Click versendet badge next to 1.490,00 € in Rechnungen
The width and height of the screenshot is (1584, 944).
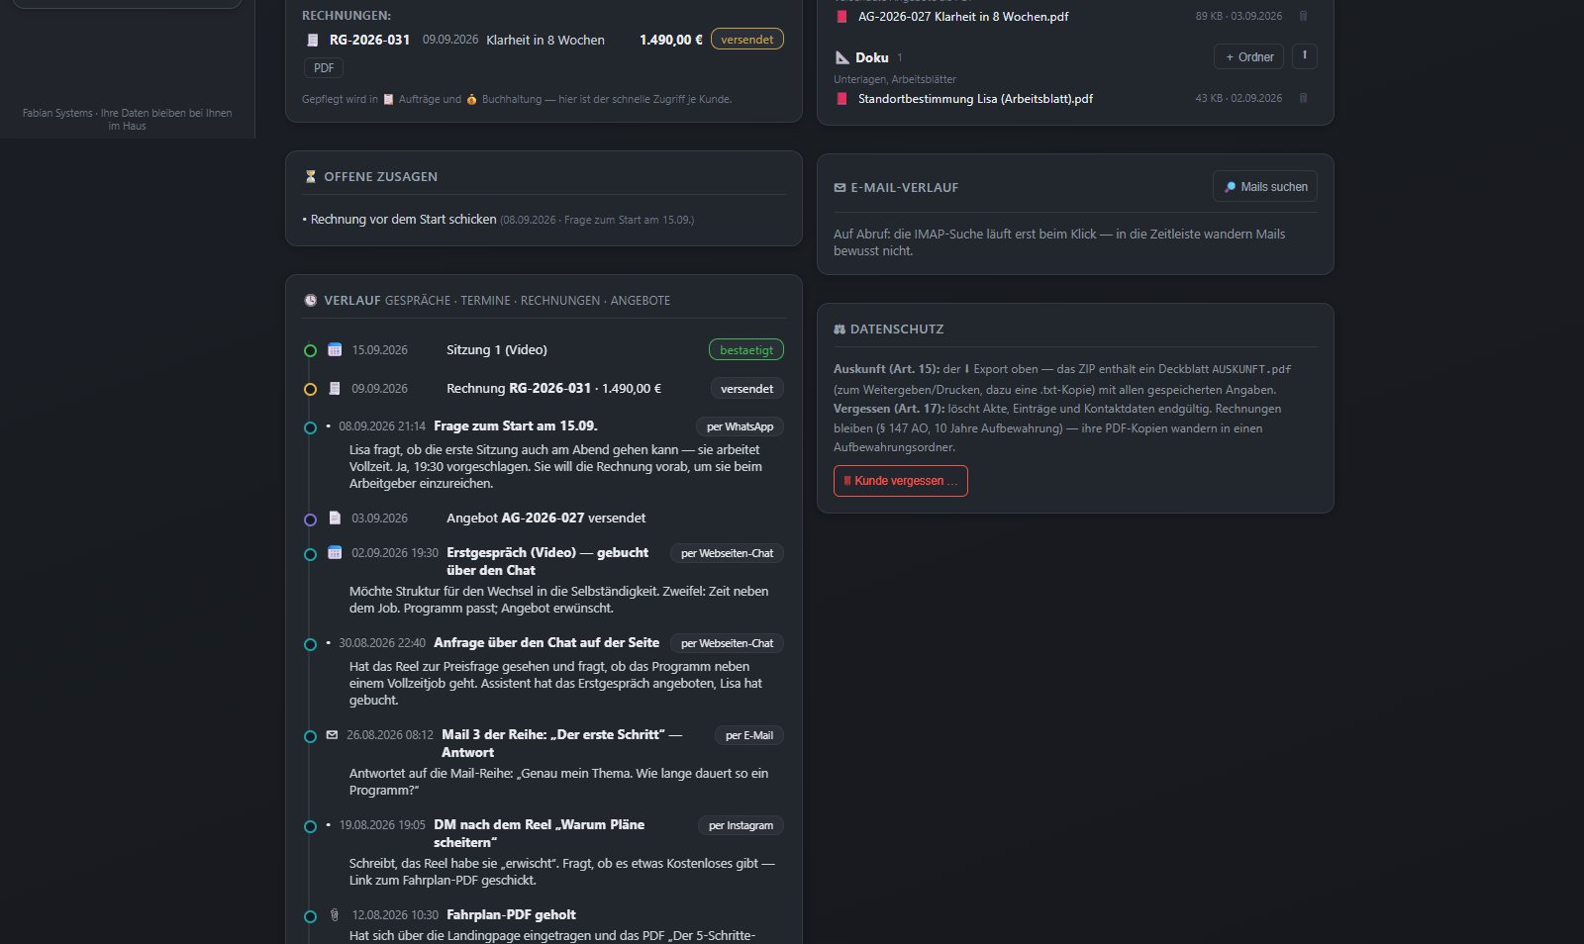click(x=747, y=40)
